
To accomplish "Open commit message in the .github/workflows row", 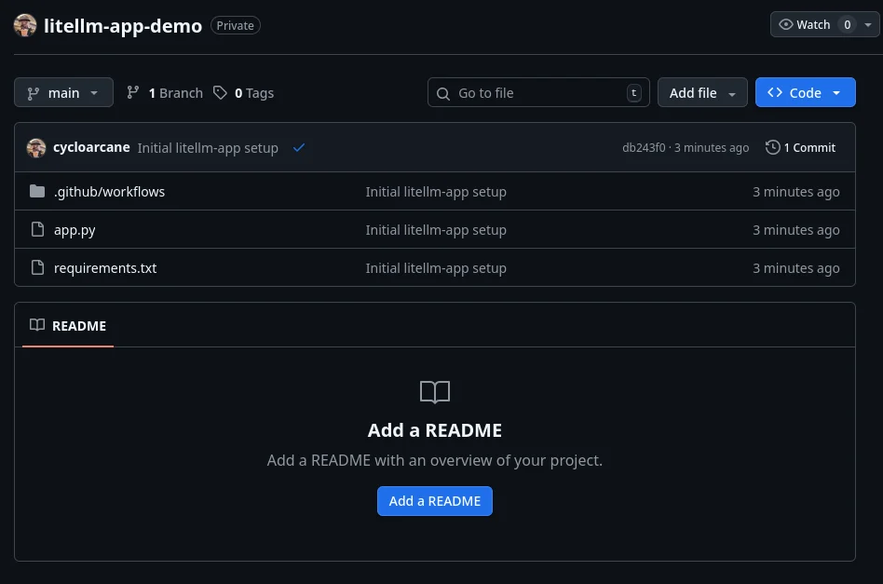I will point(436,192).
